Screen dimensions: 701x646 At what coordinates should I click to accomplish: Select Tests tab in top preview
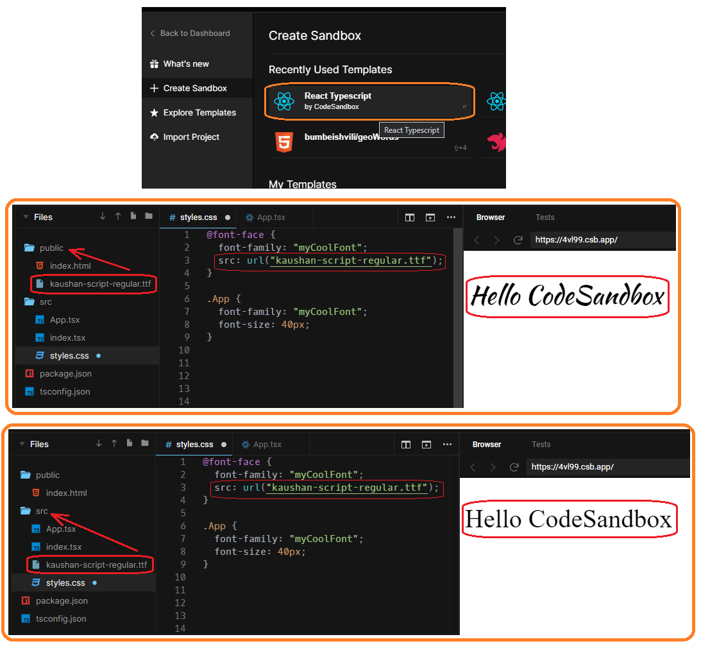[545, 217]
